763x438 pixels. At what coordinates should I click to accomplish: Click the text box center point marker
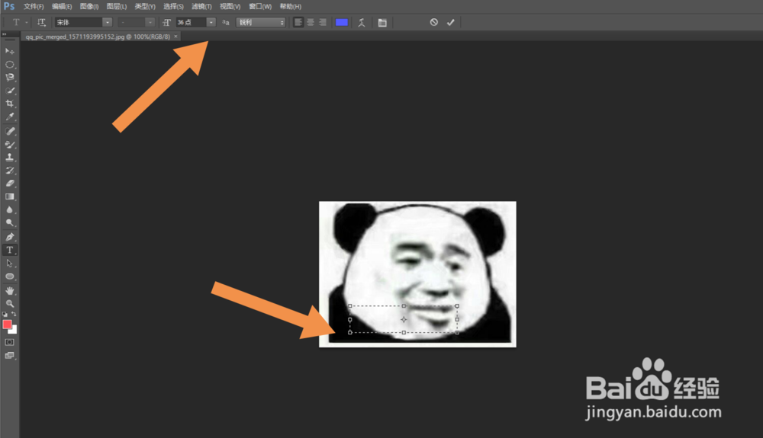point(404,319)
